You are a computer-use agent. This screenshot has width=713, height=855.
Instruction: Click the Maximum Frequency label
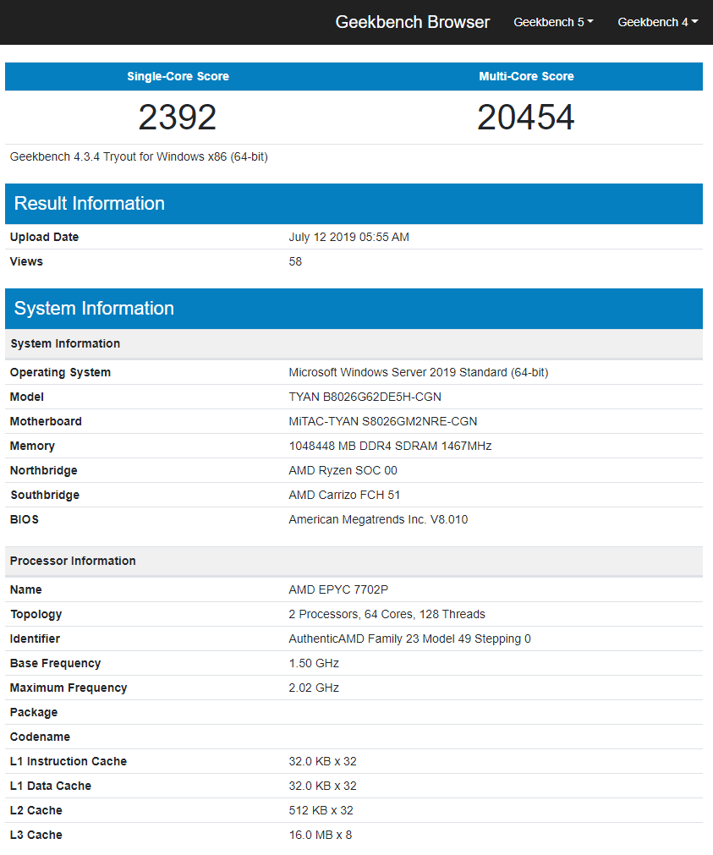tap(69, 688)
